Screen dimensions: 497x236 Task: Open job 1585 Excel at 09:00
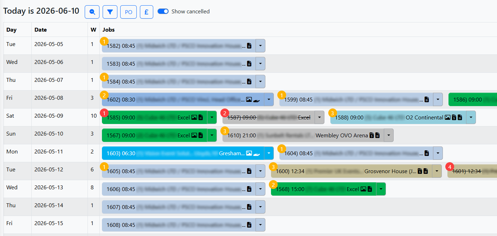pos(155,117)
